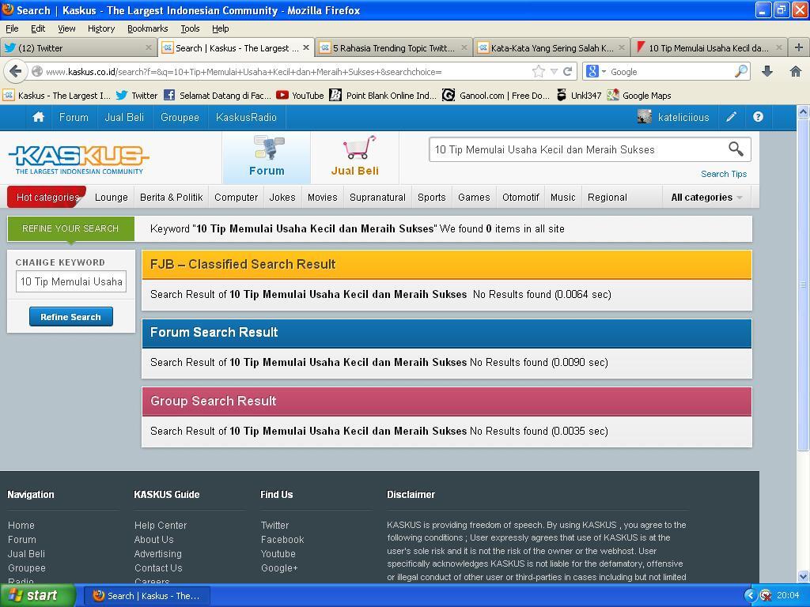Open the History menu
Viewport: 810px width, 607px height.
coord(101,28)
